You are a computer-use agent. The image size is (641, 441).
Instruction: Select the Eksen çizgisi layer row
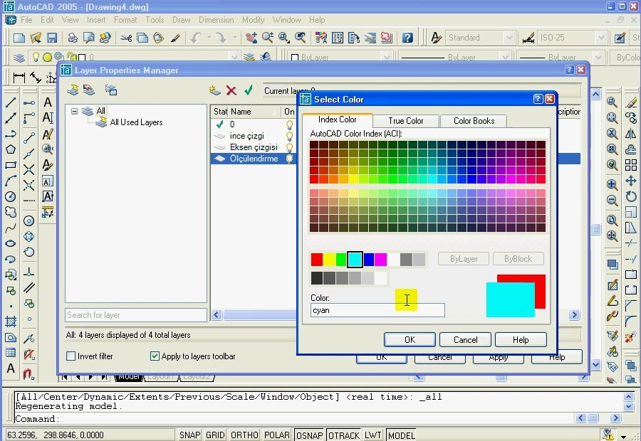[x=254, y=147]
